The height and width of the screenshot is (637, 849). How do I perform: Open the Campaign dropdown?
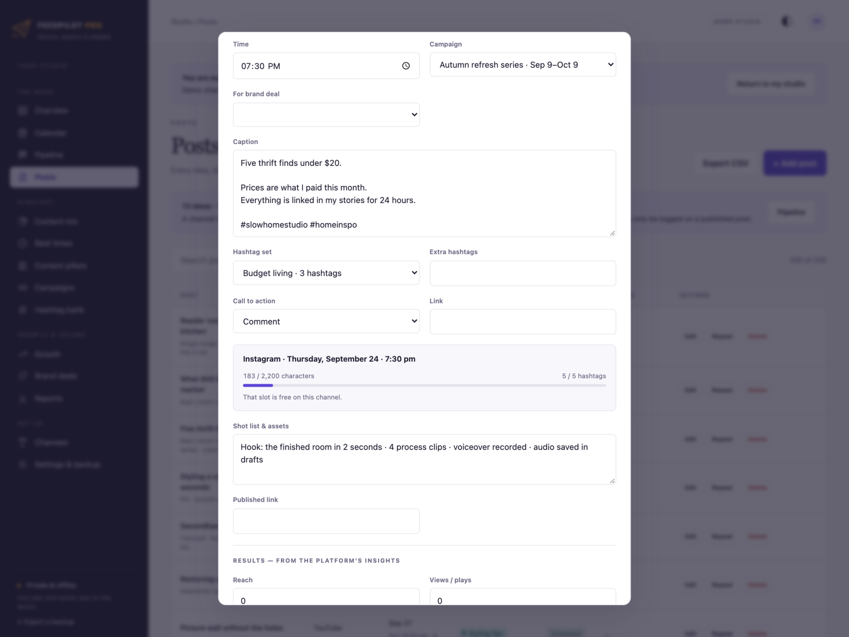click(x=523, y=65)
